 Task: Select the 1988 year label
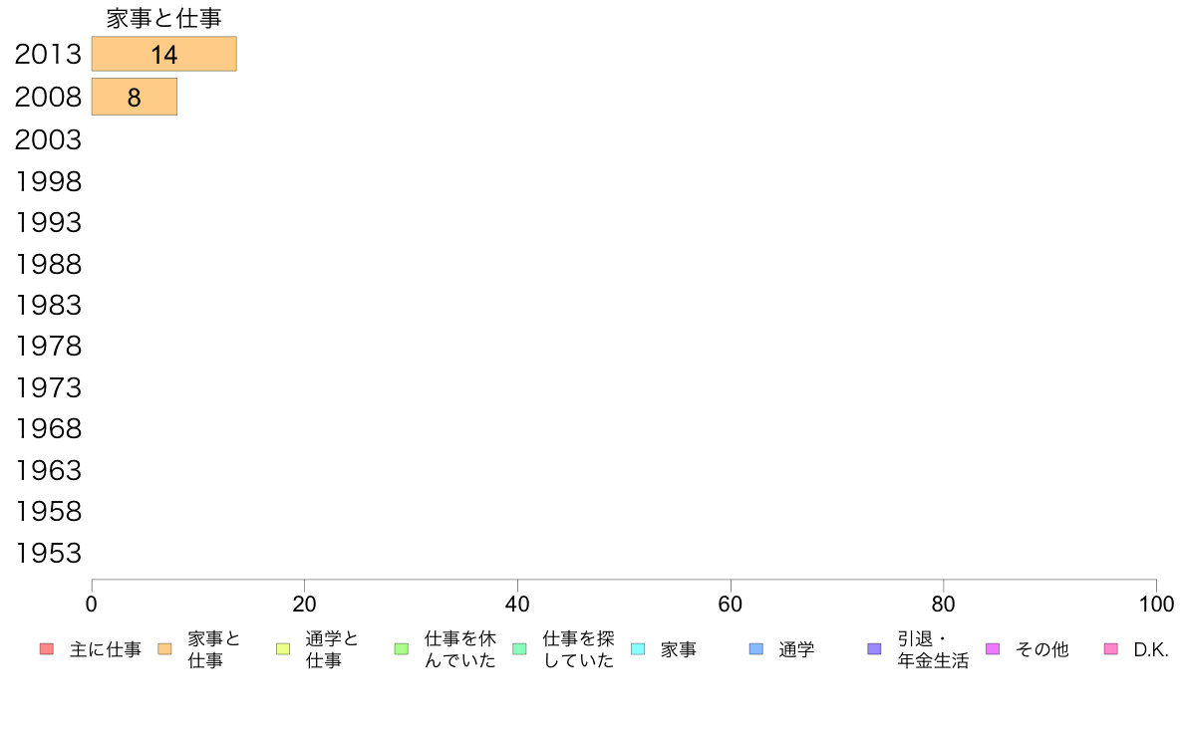tap(48, 264)
